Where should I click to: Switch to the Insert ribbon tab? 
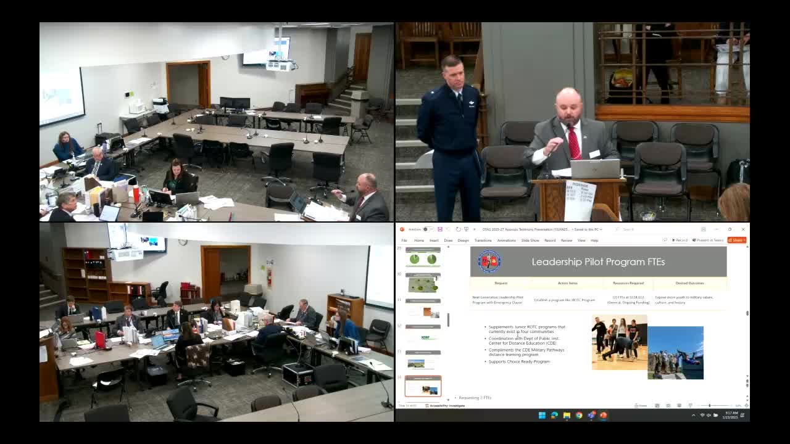(434, 240)
